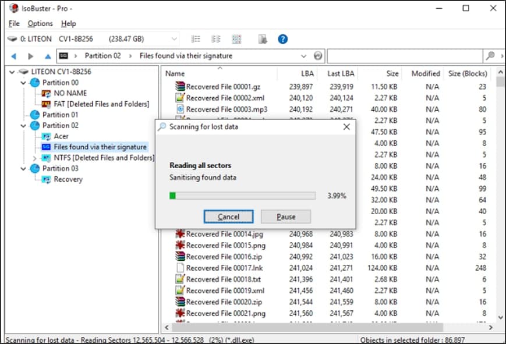Expand NTFS Deleted Files and Folders node
506x344 pixels.
click(34, 158)
